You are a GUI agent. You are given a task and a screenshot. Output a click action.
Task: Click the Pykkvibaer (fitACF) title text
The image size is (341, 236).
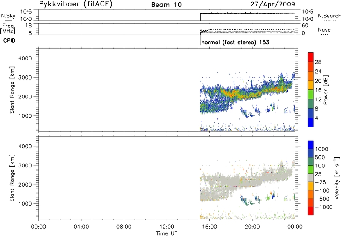point(75,4)
